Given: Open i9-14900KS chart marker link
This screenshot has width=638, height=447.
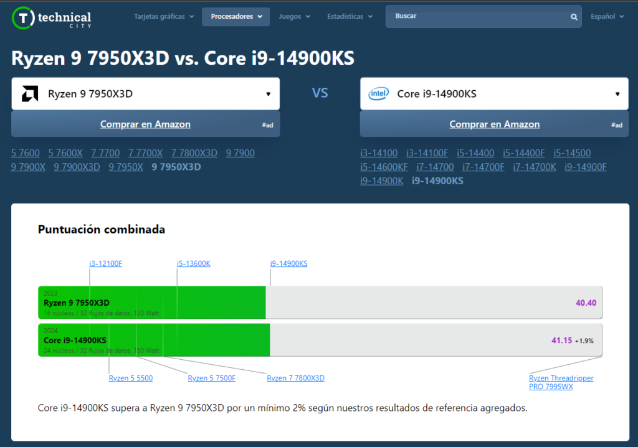Looking at the screenshot, I should point(288,263).
